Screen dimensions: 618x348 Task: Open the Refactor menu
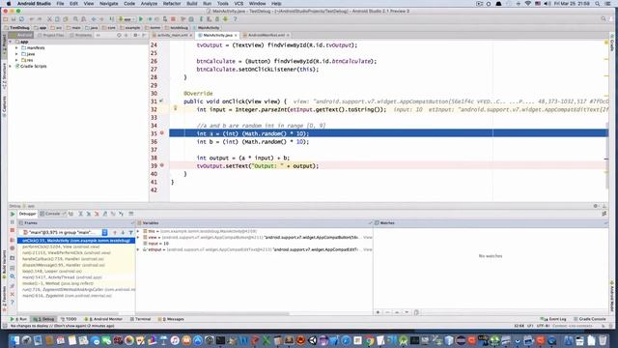tap(172, 4)
